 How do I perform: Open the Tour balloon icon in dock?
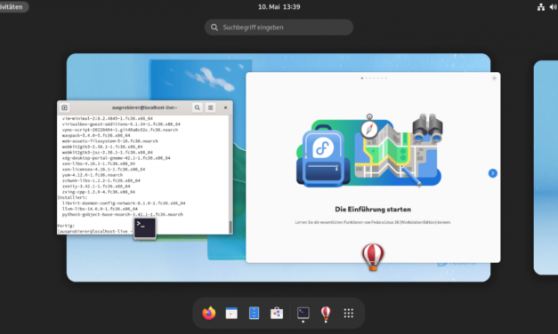point(326,313)
